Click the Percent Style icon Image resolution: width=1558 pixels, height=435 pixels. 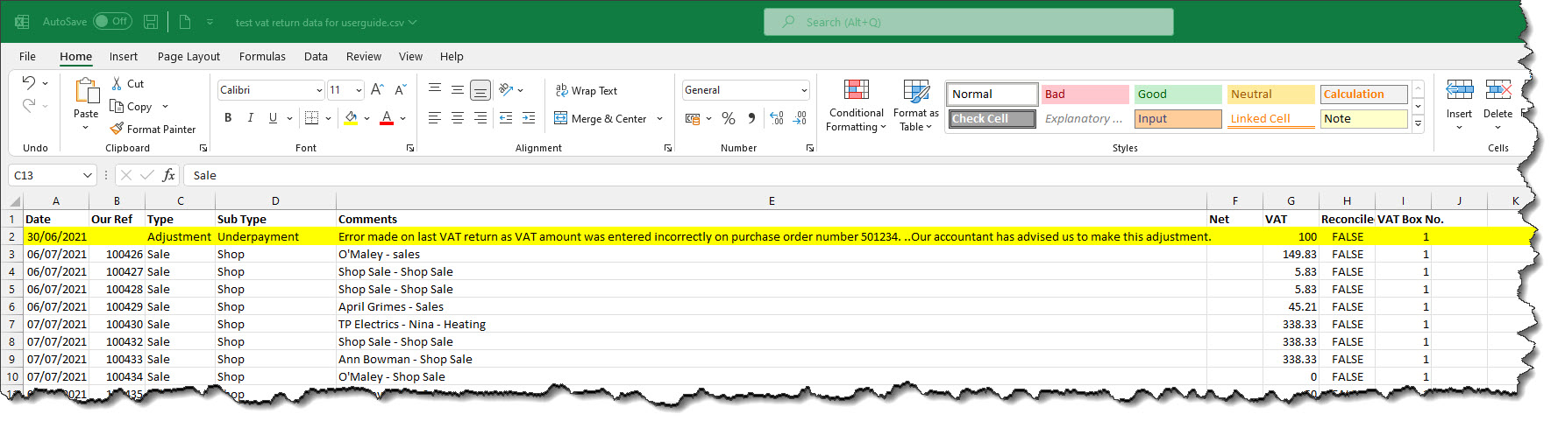click(729, 118)
